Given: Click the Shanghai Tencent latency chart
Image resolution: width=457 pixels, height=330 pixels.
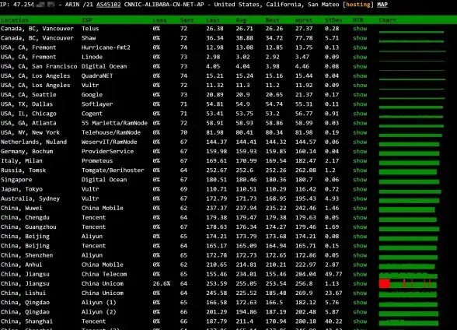Looking at the screenshot, I should click(x=409, y=322).
